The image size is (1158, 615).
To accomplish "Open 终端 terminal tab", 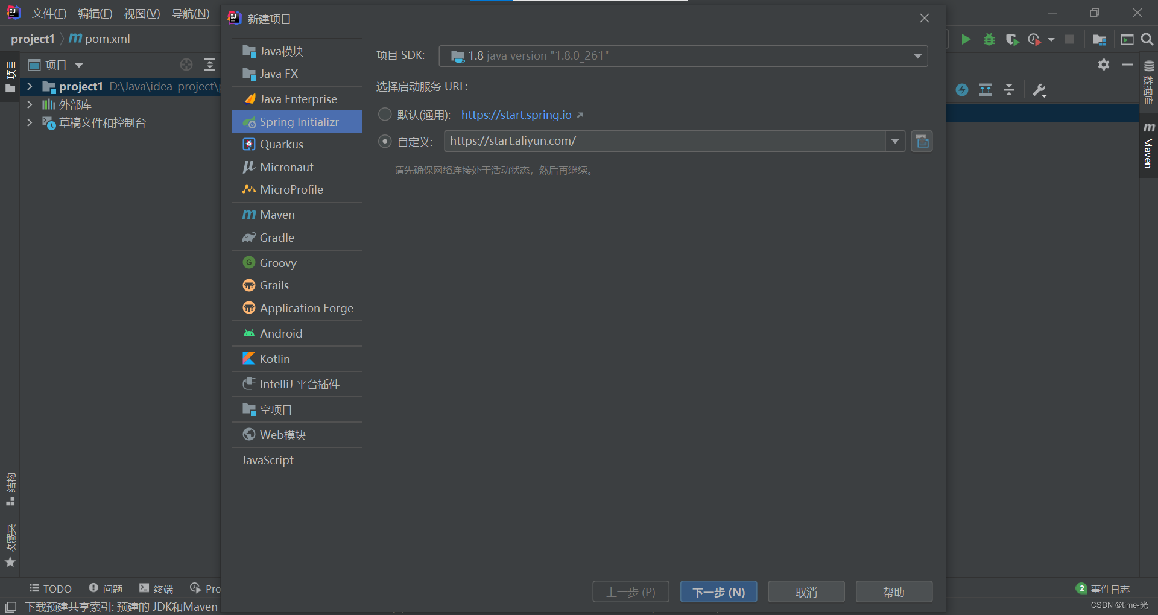I will click(156, 588).
